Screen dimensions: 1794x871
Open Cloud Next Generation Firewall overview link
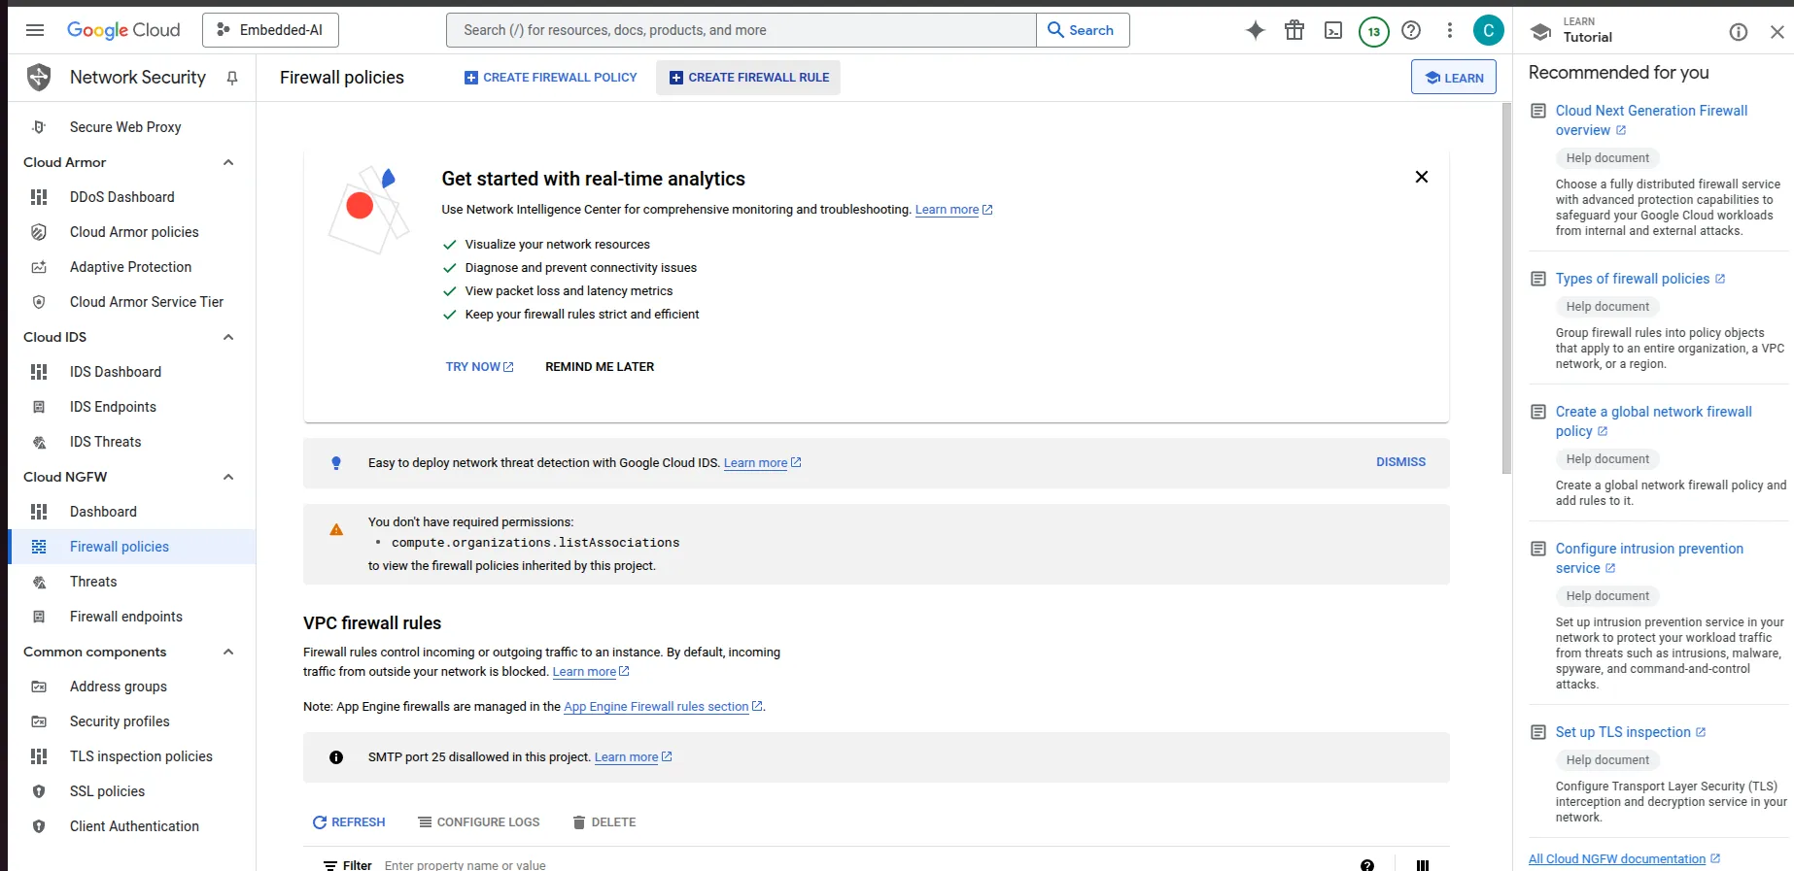(x=1651, y=120)
